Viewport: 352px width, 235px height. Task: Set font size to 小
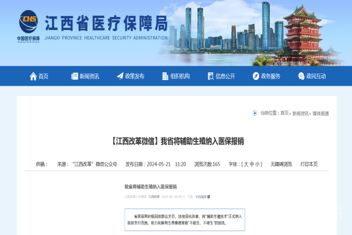coord(259,164)
